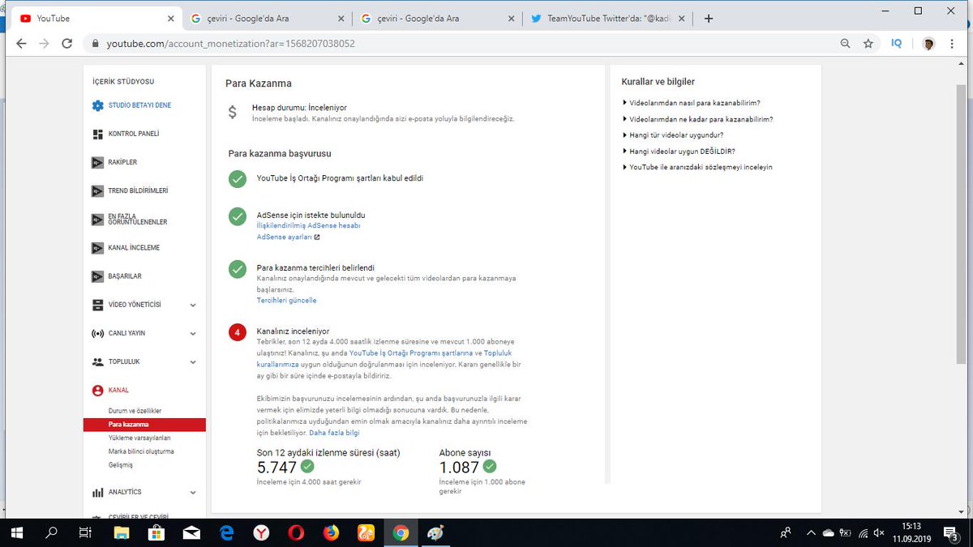Open 'Marka bilinci oluşturma' submenu item
Viewport: 973px width, 547px height.
tap(141, 451)
